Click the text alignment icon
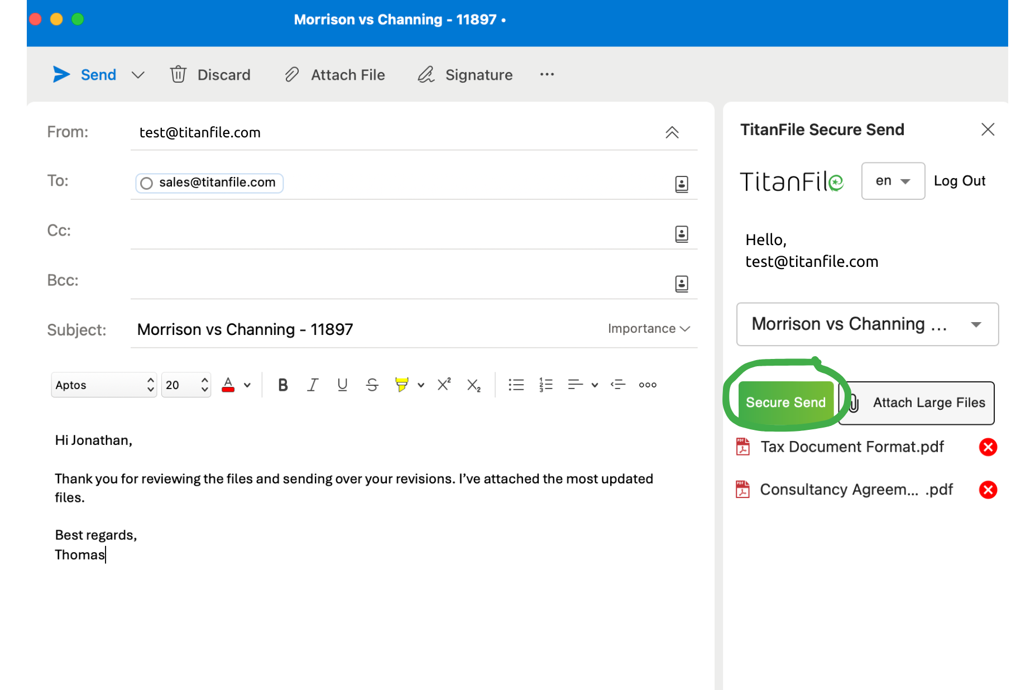The image size is (1035, 690). click(x=575, y=385)
